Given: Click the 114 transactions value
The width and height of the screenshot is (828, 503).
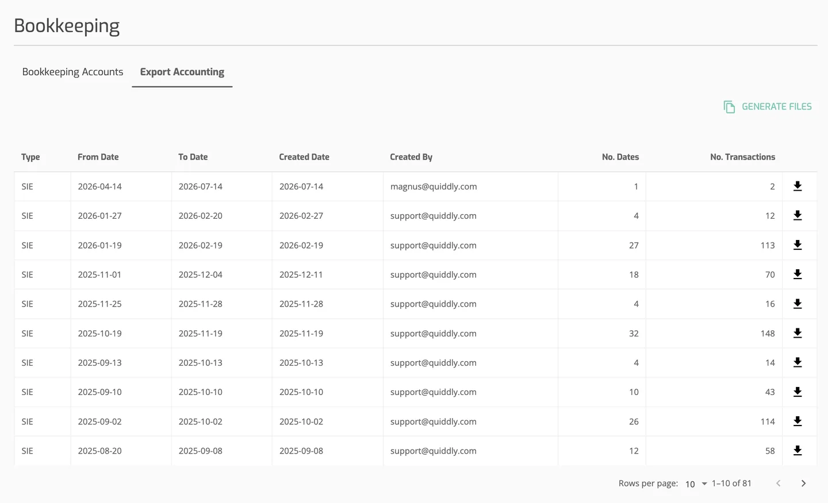Looking at the screenshot, I should pos(768,421).
